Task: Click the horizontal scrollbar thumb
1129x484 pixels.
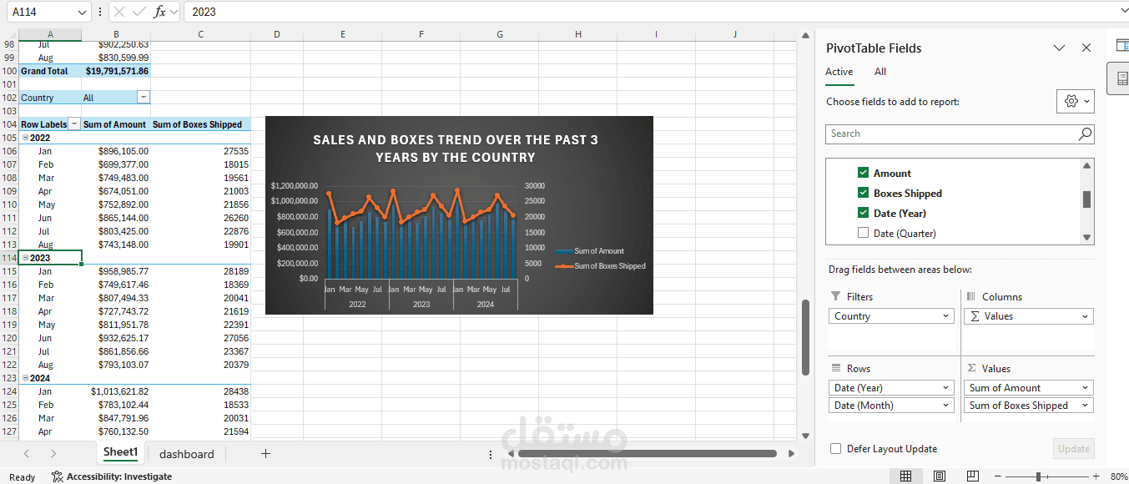Action: [648, 454]
